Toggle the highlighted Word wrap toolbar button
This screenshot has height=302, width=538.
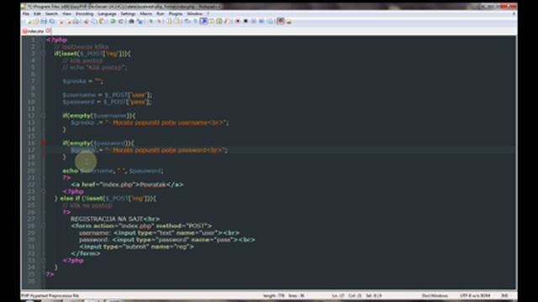pyautogui.click(x=203, y=21)
